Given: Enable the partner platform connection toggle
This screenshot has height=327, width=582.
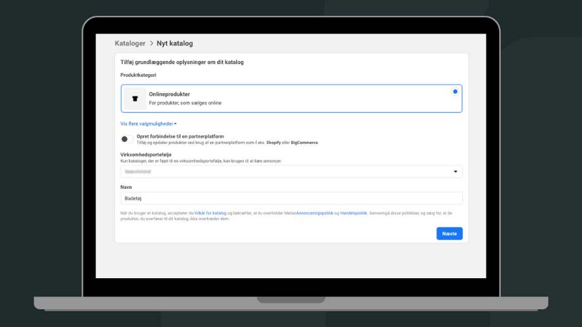Looking at the screenshot, I should coord(126,139).
